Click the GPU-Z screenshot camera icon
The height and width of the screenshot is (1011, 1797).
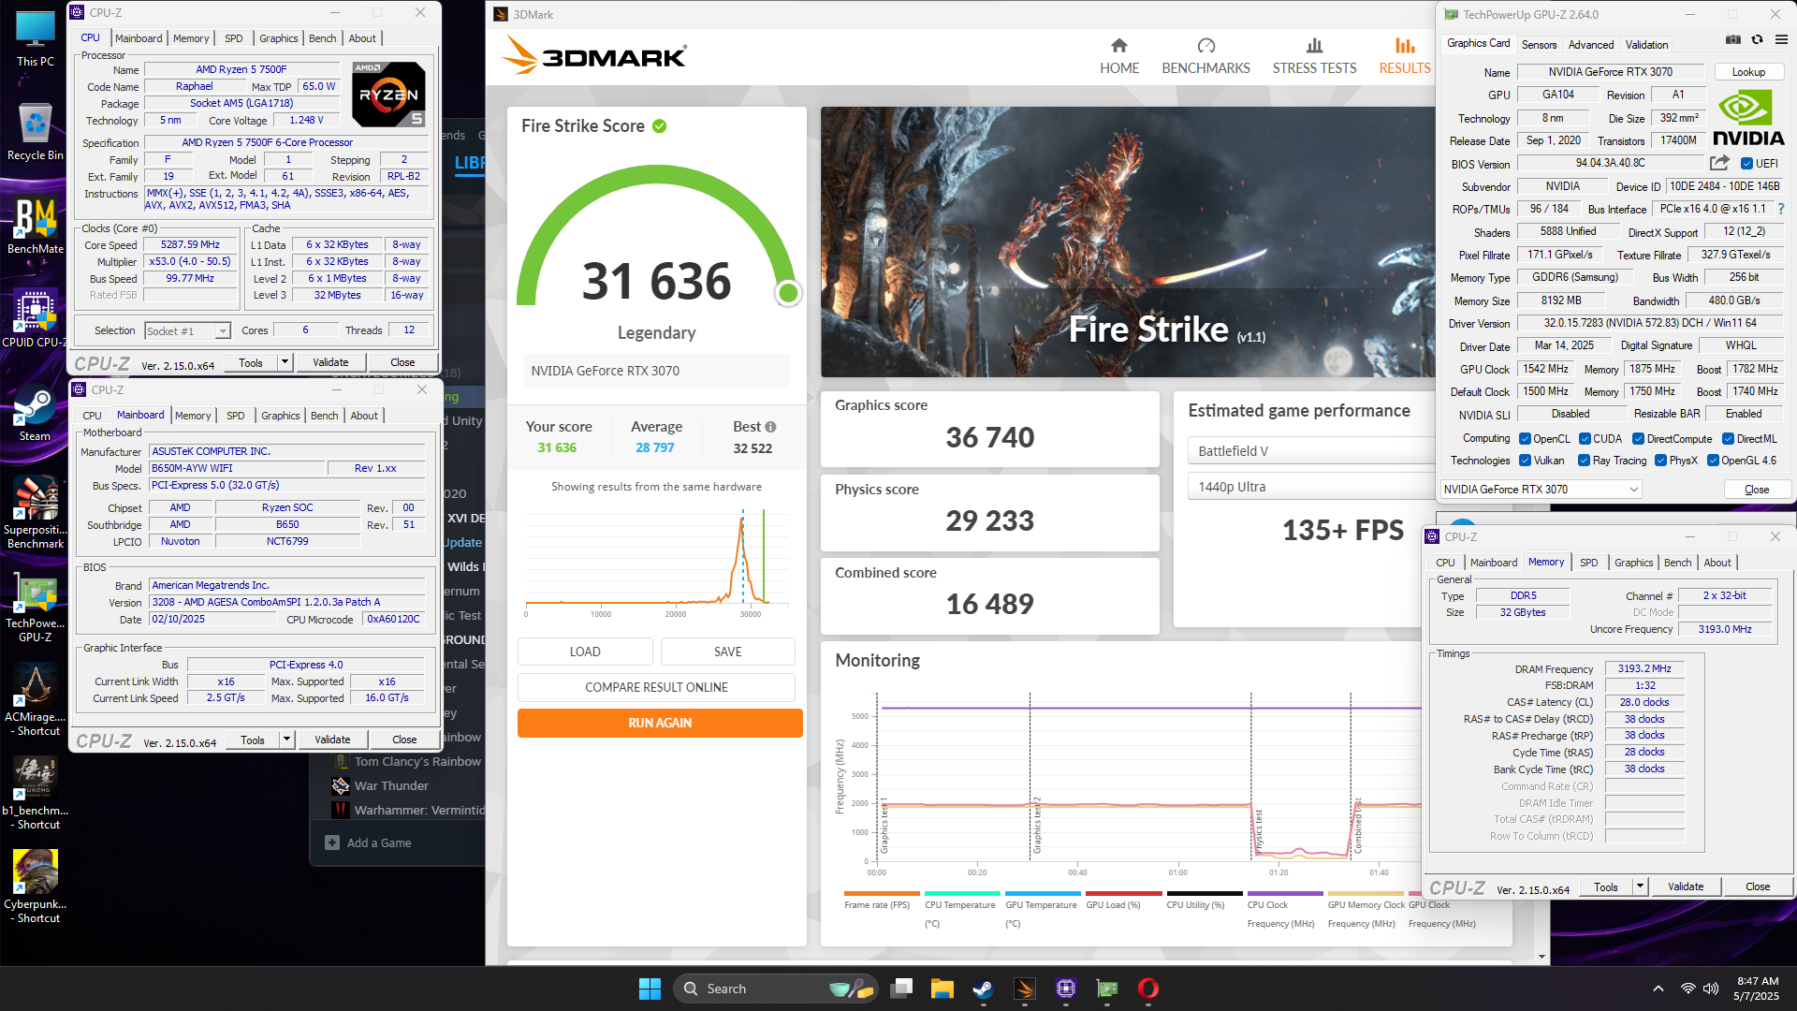point(1733,40)
